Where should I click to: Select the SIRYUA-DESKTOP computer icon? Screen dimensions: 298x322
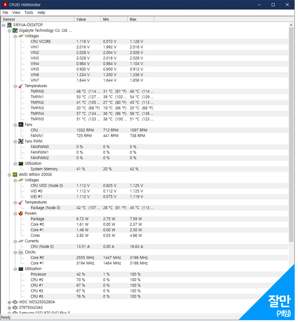point(9,25)
